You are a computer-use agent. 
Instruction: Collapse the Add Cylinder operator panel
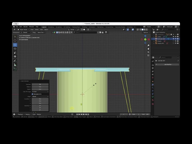click(x=20, y=81)
